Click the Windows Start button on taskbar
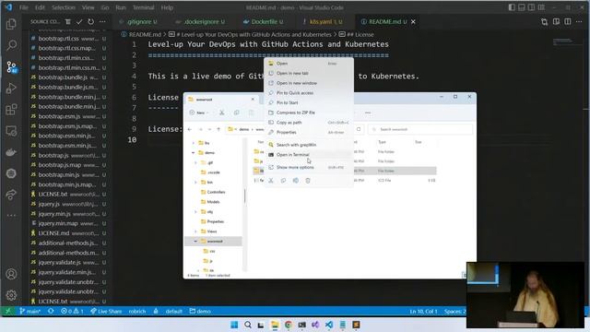 tap(234, 325)
